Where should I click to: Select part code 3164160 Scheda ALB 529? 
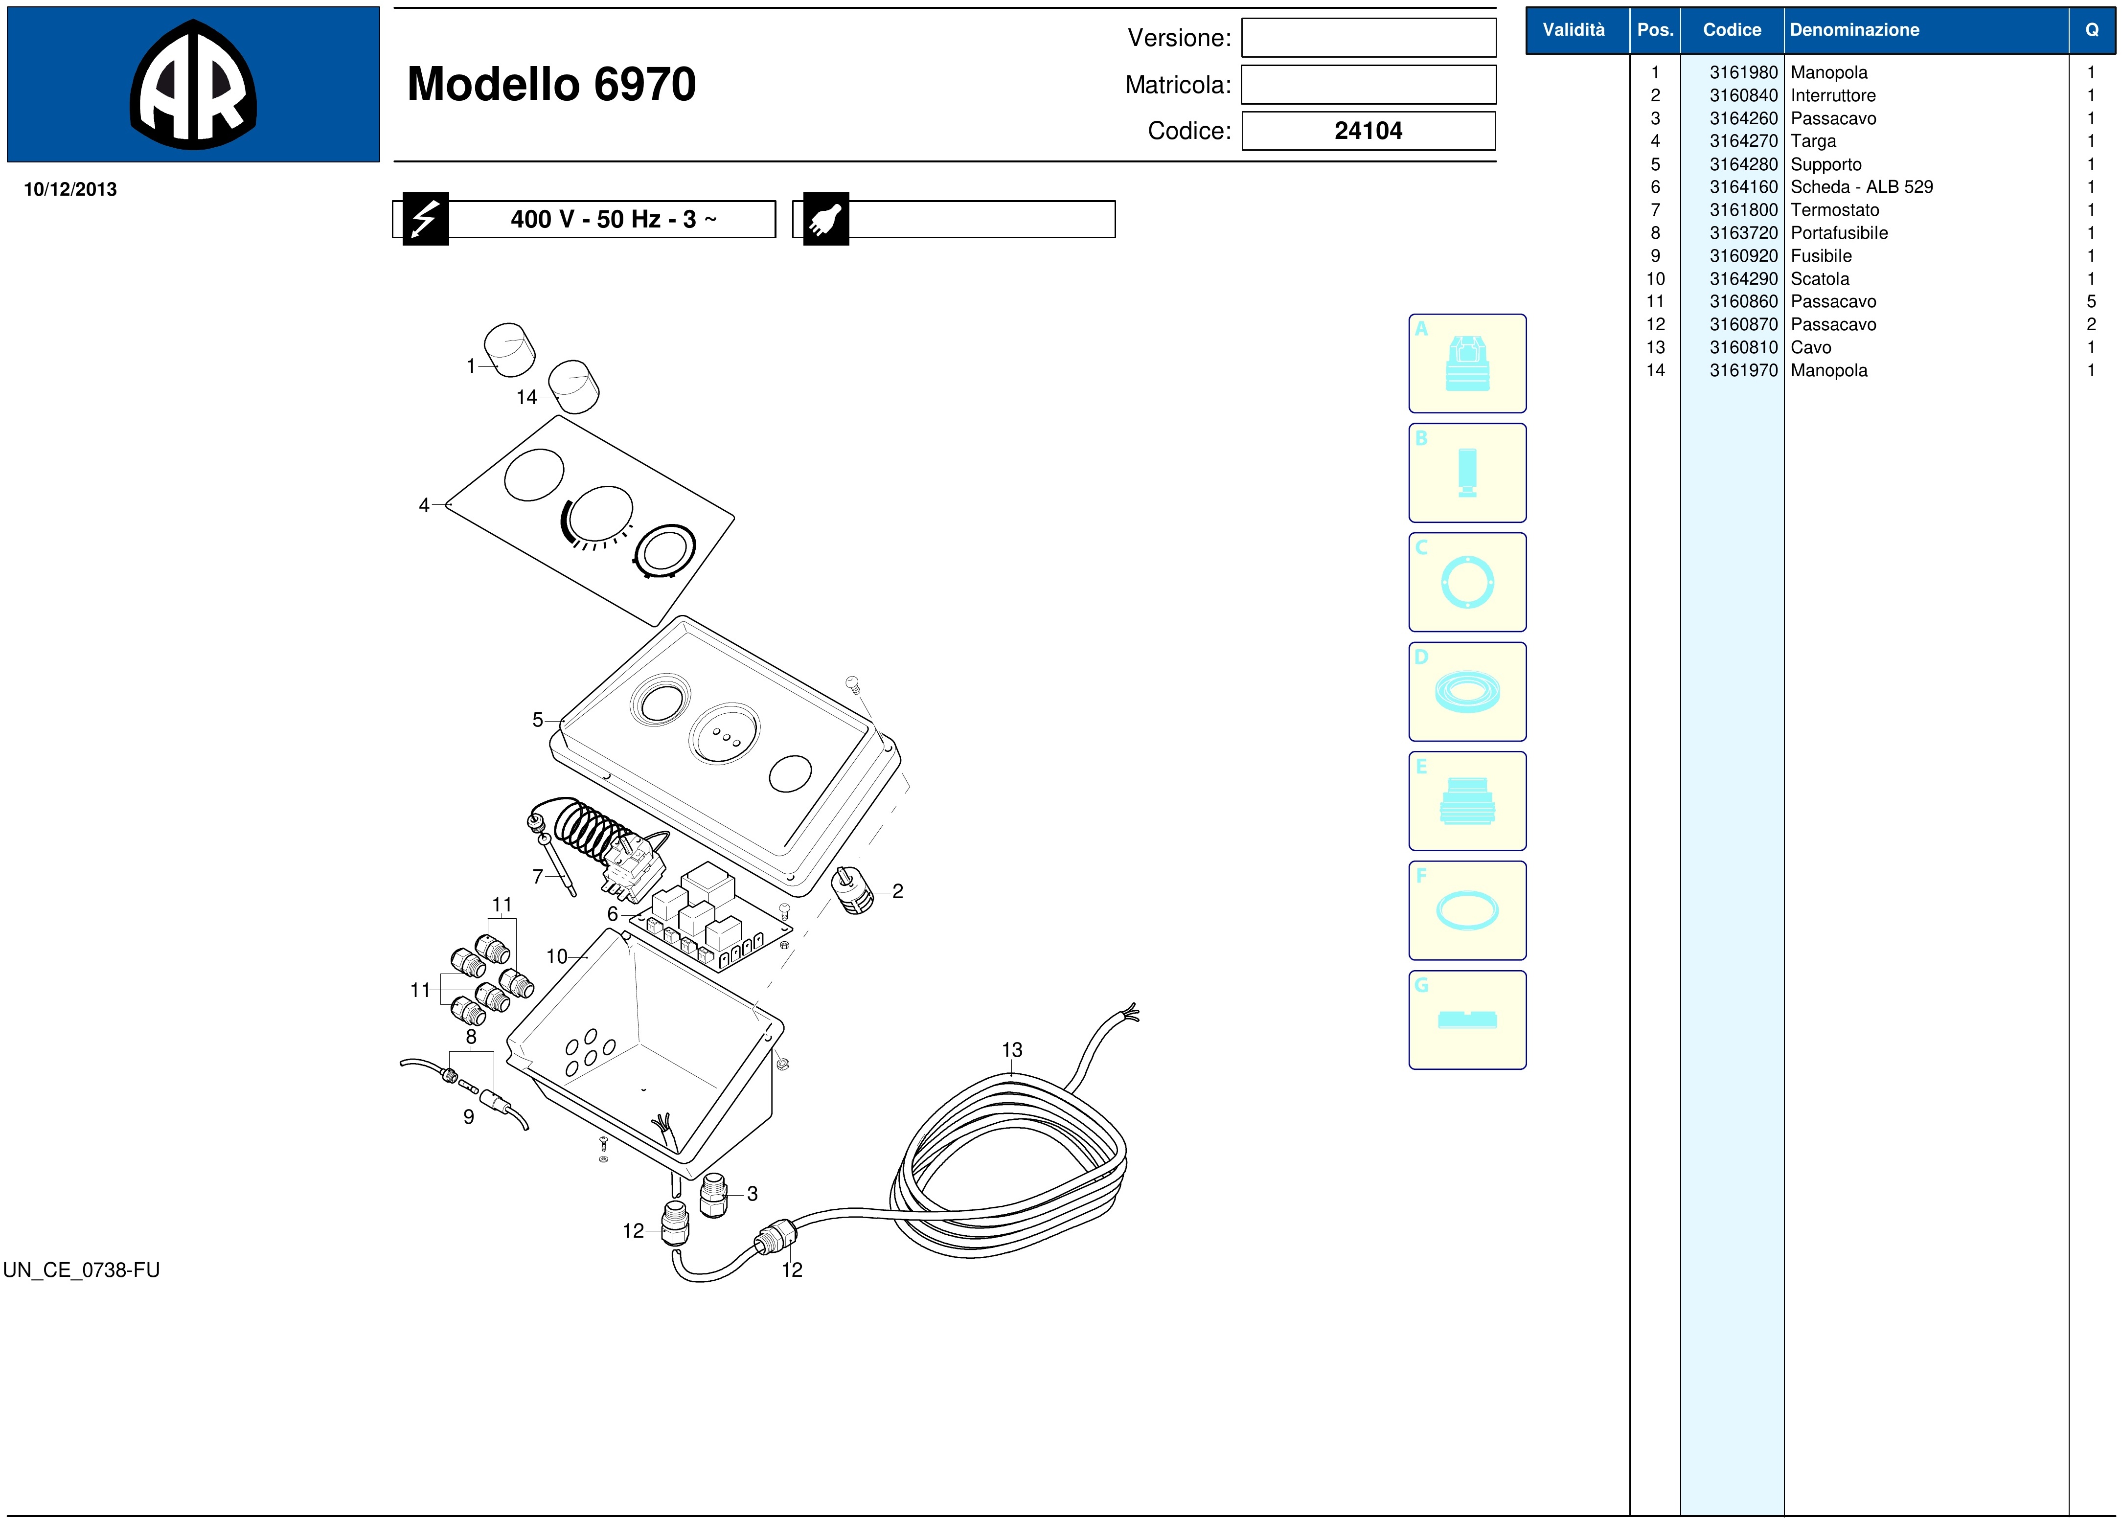[x=1743, y=187]
